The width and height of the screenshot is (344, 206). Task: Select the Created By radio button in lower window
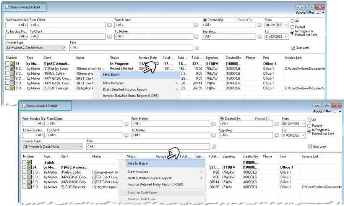point(222,119)
